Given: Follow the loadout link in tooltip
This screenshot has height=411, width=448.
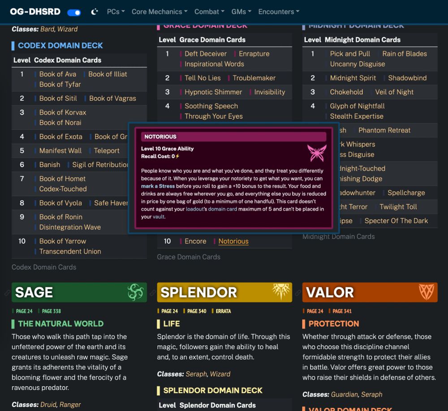Looking at the screenshot, I should [194, 209].
